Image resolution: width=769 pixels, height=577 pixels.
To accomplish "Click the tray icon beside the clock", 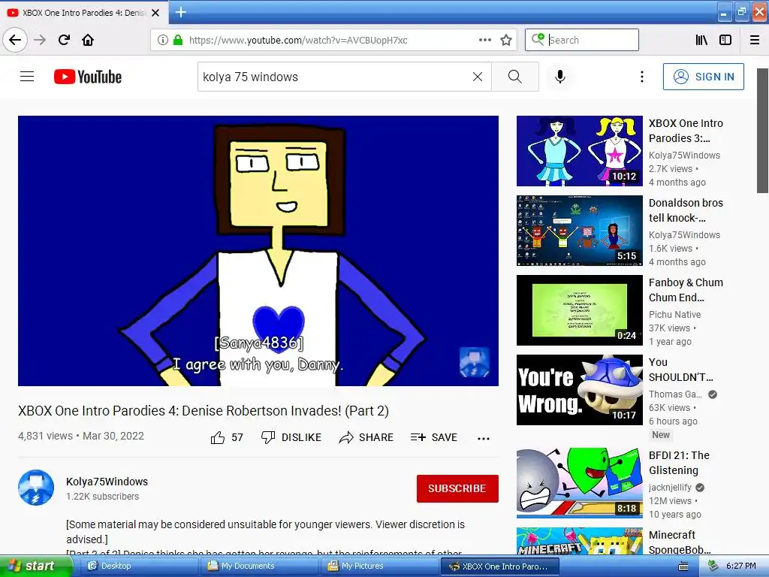I will pos(713,566).
